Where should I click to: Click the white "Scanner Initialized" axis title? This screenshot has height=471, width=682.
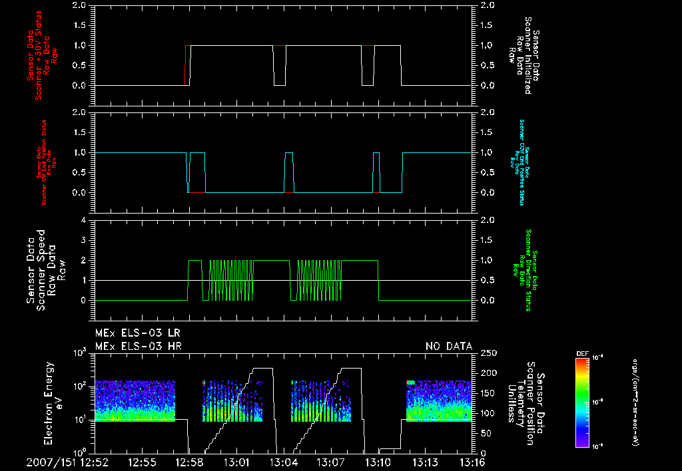pyautogui.click(x=524, y=56)
